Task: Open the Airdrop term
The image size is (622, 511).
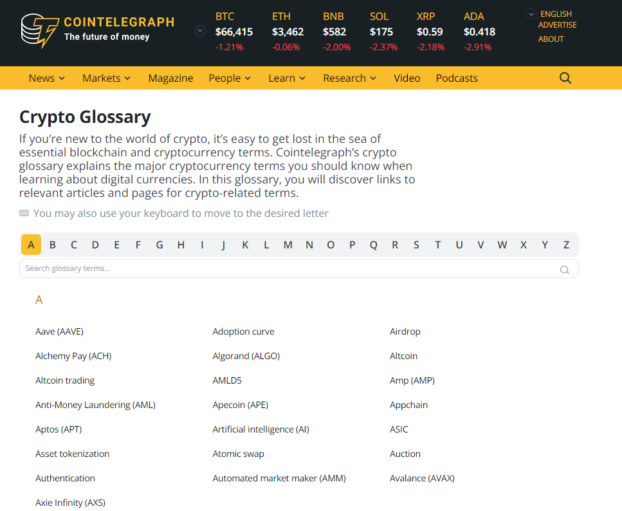Action: click(405, 331)
